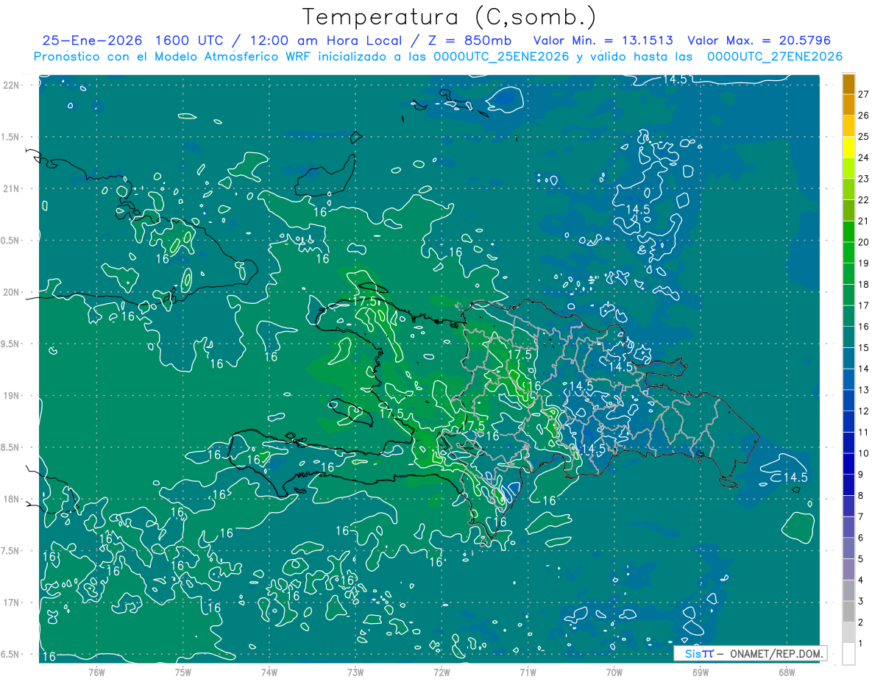Click the Valor Min. = 13.1513 text
This screenshot has height=682, width=883.
coord(605,40)
